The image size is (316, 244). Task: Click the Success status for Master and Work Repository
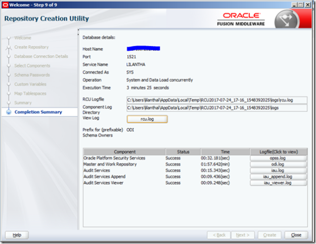(173, 164)
